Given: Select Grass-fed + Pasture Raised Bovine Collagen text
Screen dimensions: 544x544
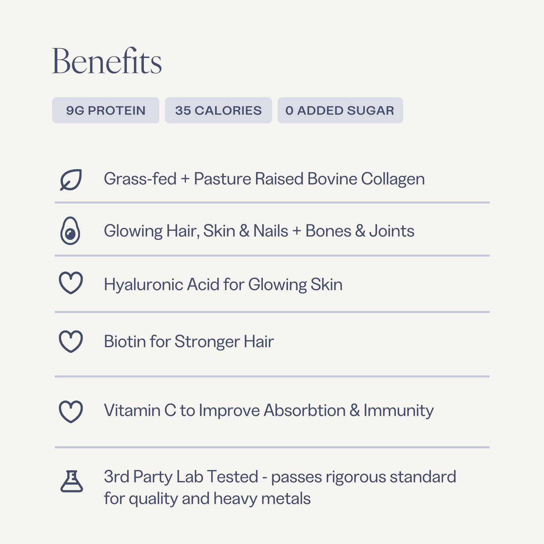Looking at the screenshot, I should click(264, 179).
